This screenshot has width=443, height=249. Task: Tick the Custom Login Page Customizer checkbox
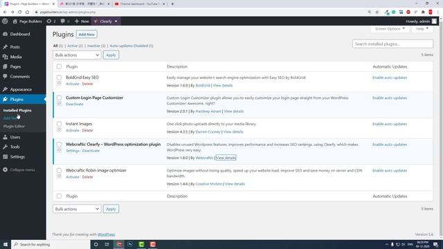(x=59, y=98)
